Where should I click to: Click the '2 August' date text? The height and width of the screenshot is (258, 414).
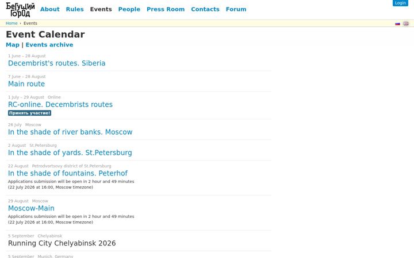coord(17,145)
